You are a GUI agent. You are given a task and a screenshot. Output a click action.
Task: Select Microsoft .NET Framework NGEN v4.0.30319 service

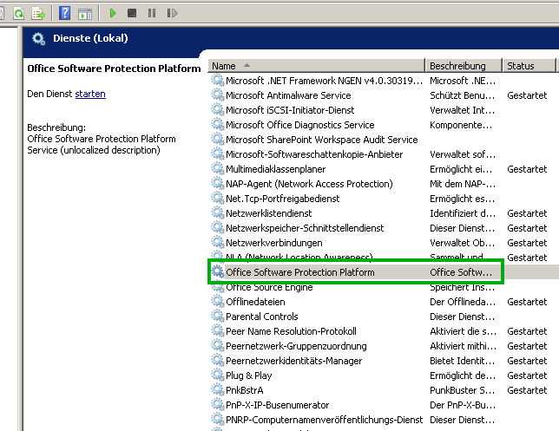[324, 81]
